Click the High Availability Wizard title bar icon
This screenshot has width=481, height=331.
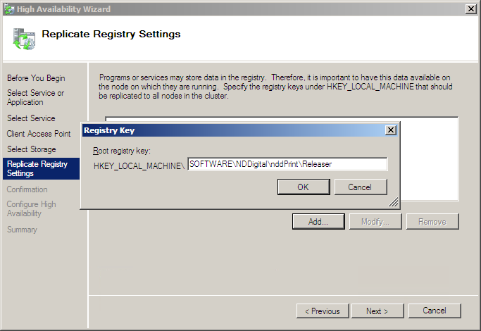point(8,8)
